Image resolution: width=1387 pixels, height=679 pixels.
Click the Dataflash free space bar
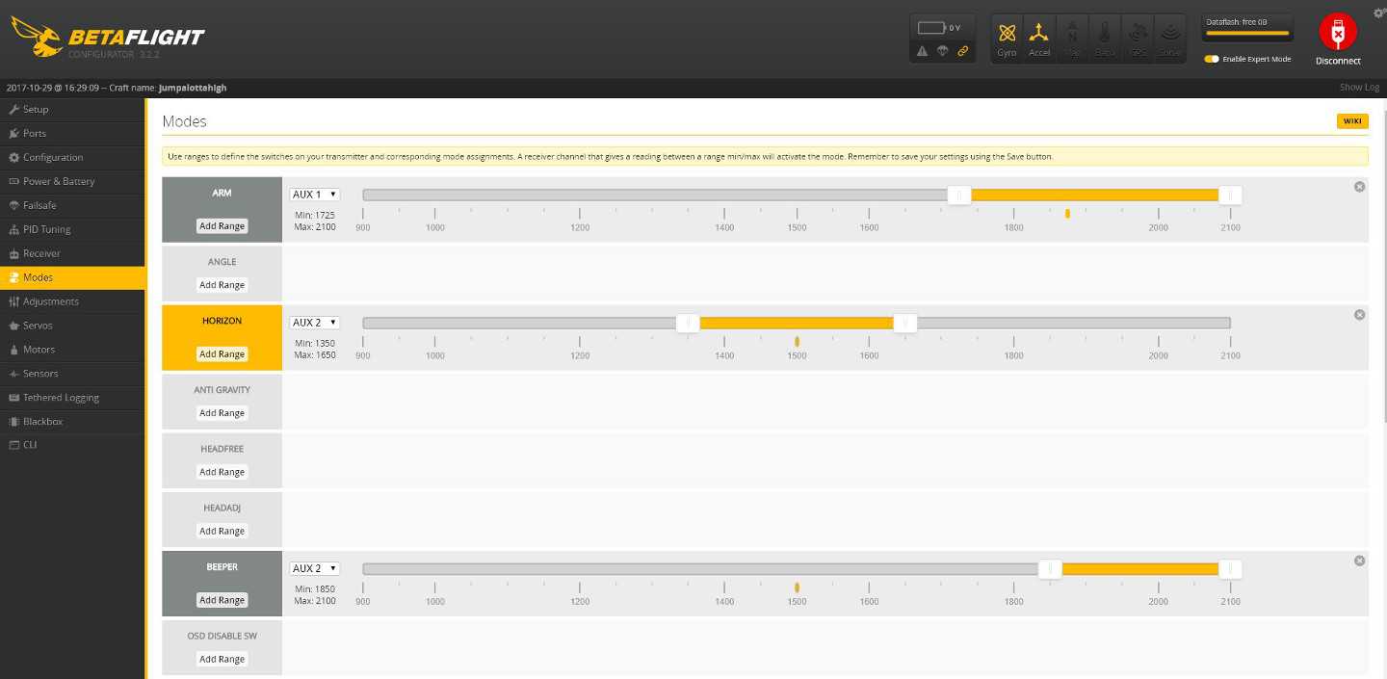pyautogui.click(x=1247, y=33)
